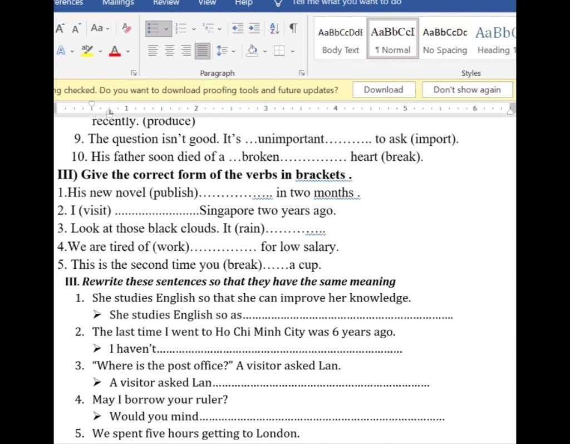Click 'We are tired of (work)' line
Screen dimensions: 570x444
(x=198, y=246)
